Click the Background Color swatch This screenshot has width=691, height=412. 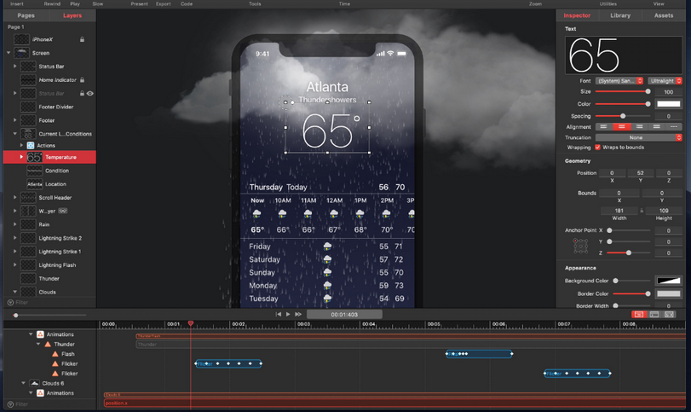669,281
